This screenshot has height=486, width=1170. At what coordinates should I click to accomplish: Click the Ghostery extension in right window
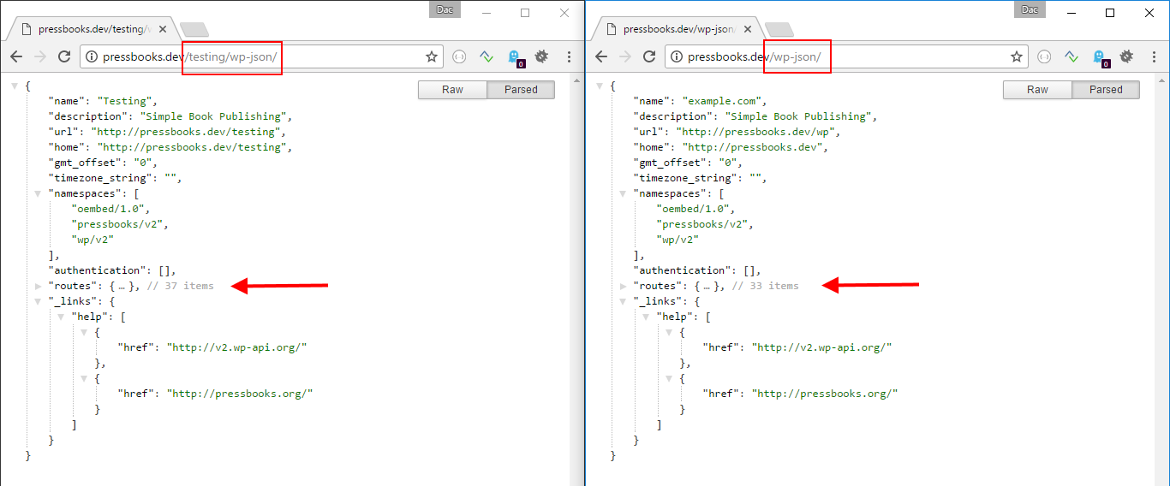point(1100,57)
